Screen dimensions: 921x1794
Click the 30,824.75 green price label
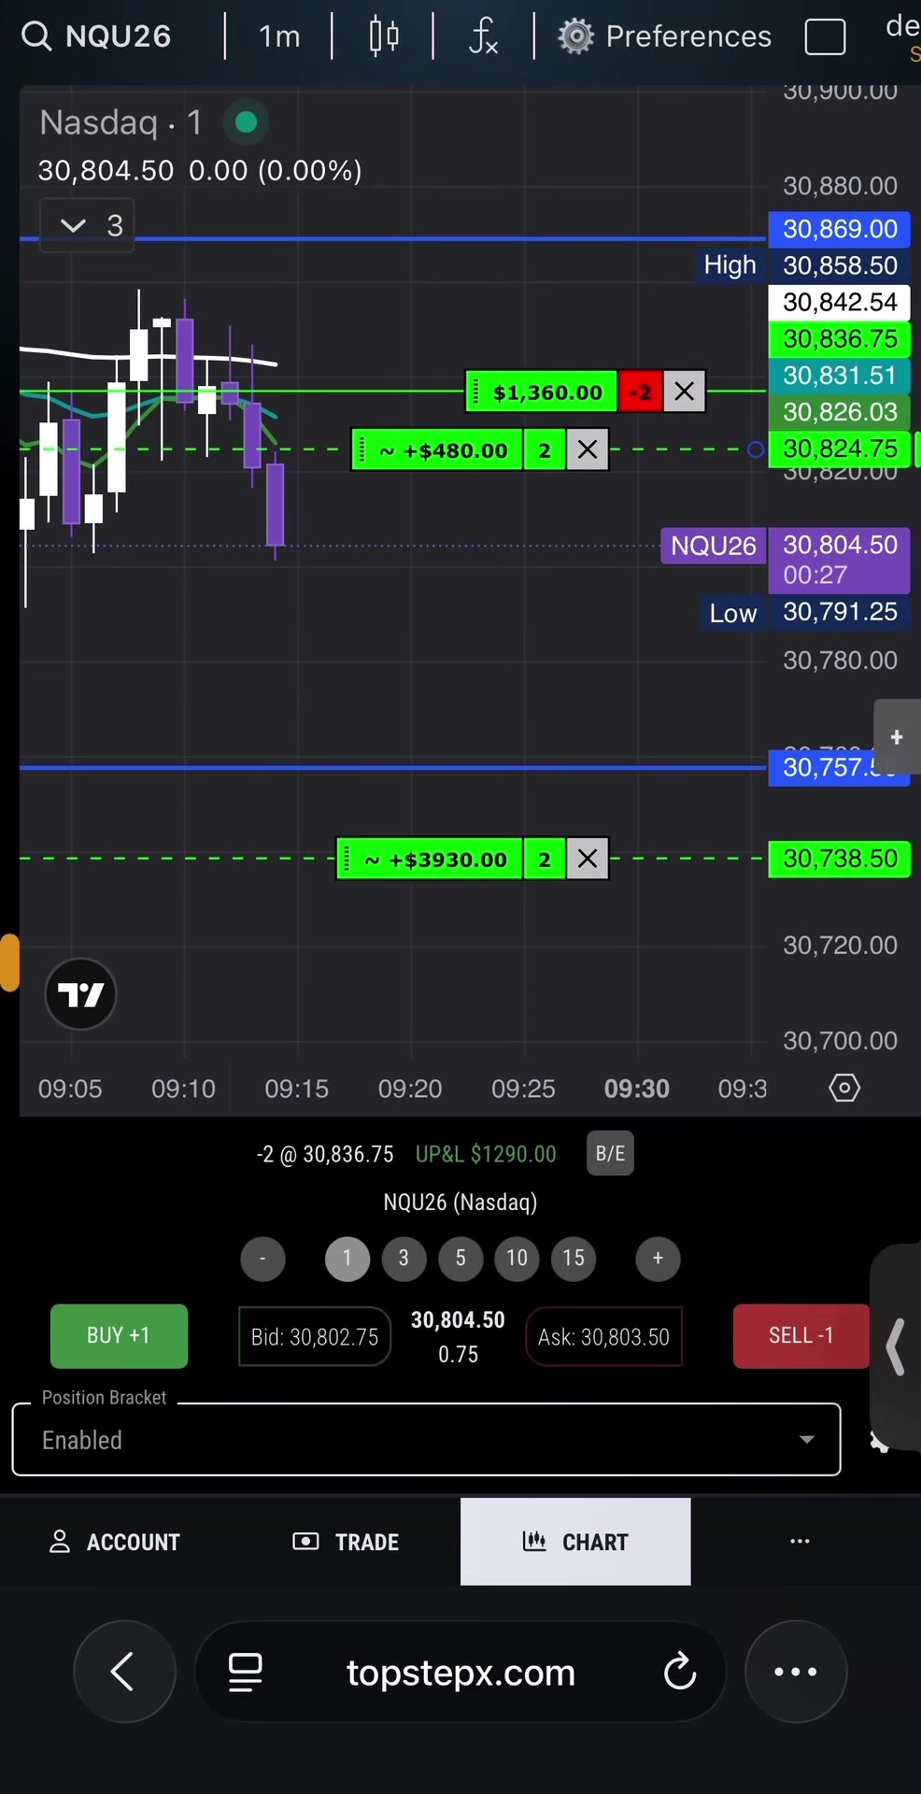point(839,448)
